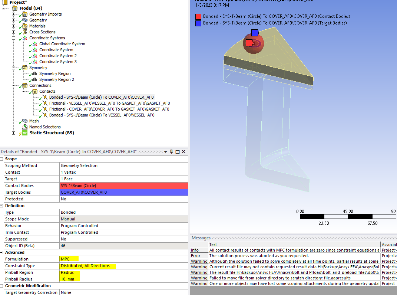Click the Connections folder icon

coord(25,85)
